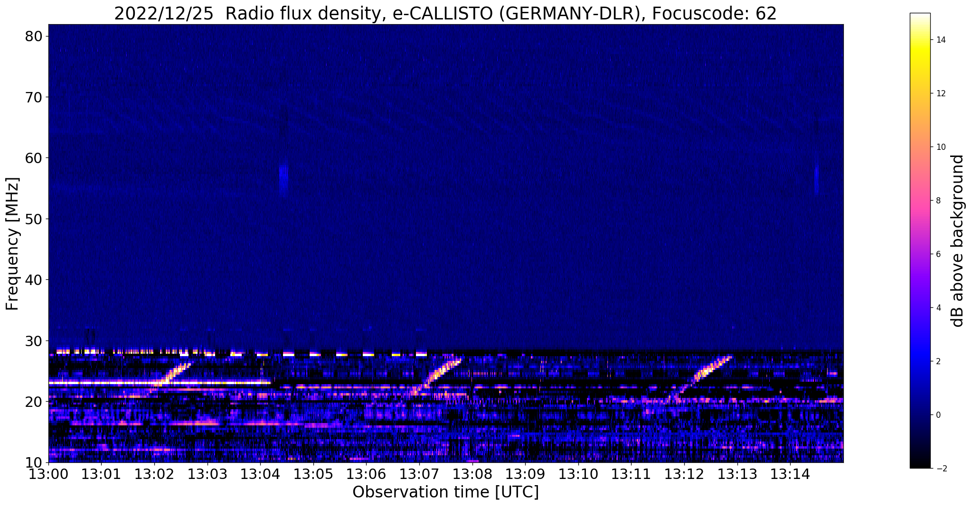
Task: Click the 13:00 time tick label
Action: (48, 474)
